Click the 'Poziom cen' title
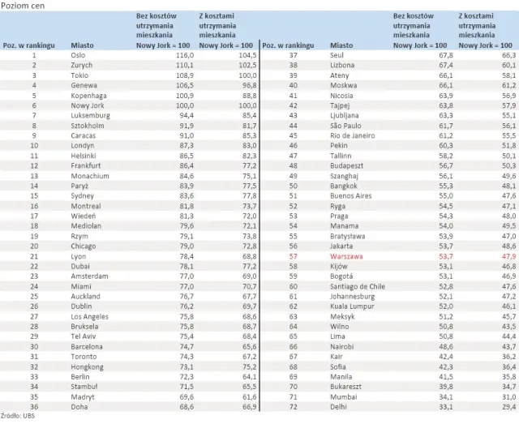519x424 pixels. point(22,5)
